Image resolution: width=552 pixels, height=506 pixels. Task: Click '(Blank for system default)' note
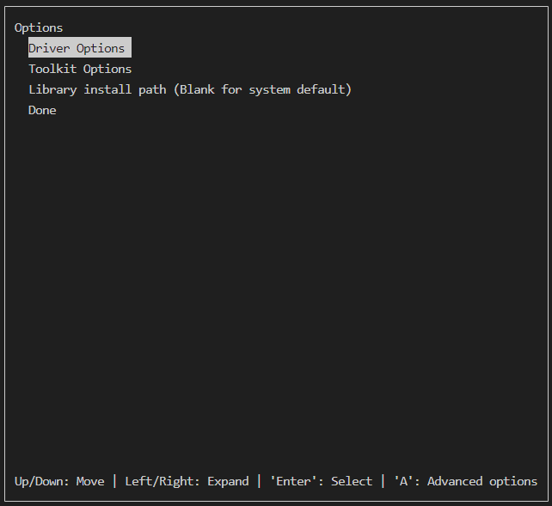point(262,89)
